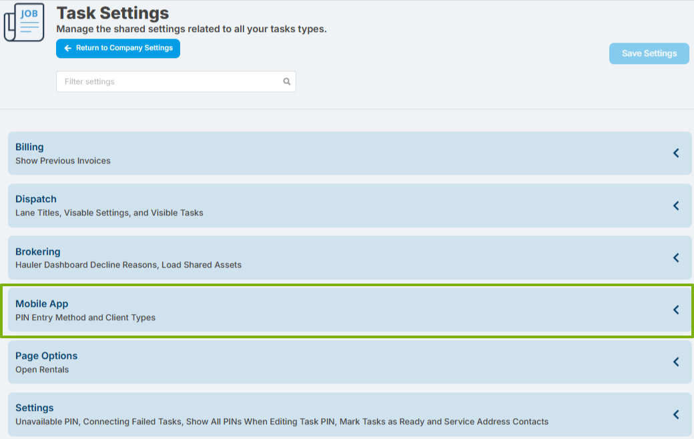Open the Page Options heading
The image size is (694, 439).
(x=47, y=356)
